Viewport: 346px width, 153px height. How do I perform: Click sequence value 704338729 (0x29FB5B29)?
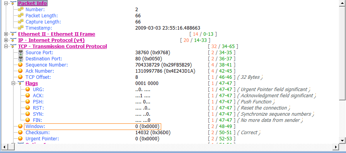coord(164,65)
